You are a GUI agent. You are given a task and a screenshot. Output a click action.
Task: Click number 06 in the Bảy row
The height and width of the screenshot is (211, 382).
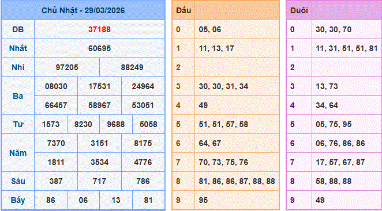click(x=83, y=200)
